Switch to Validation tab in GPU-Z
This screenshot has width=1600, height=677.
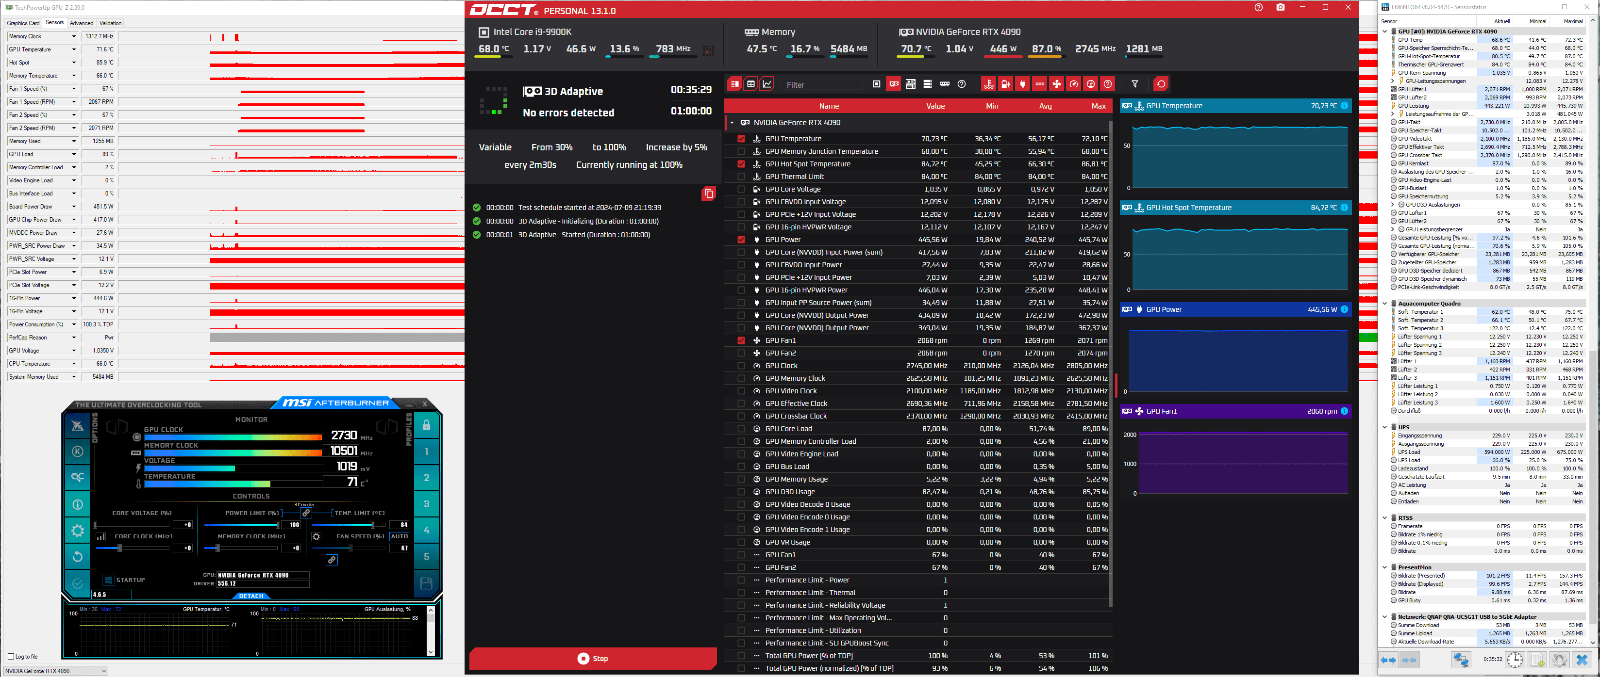pyautogui.click(x=111, y=23)
